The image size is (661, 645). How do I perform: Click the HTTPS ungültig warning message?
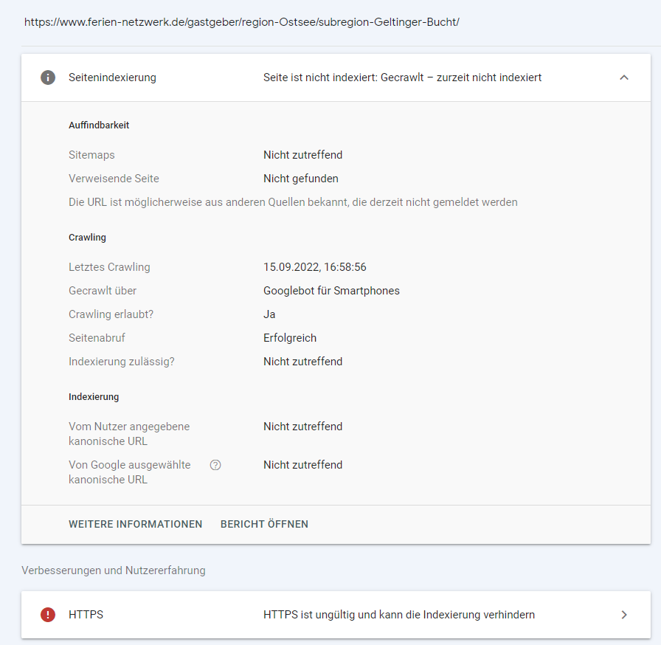point(399,615)
